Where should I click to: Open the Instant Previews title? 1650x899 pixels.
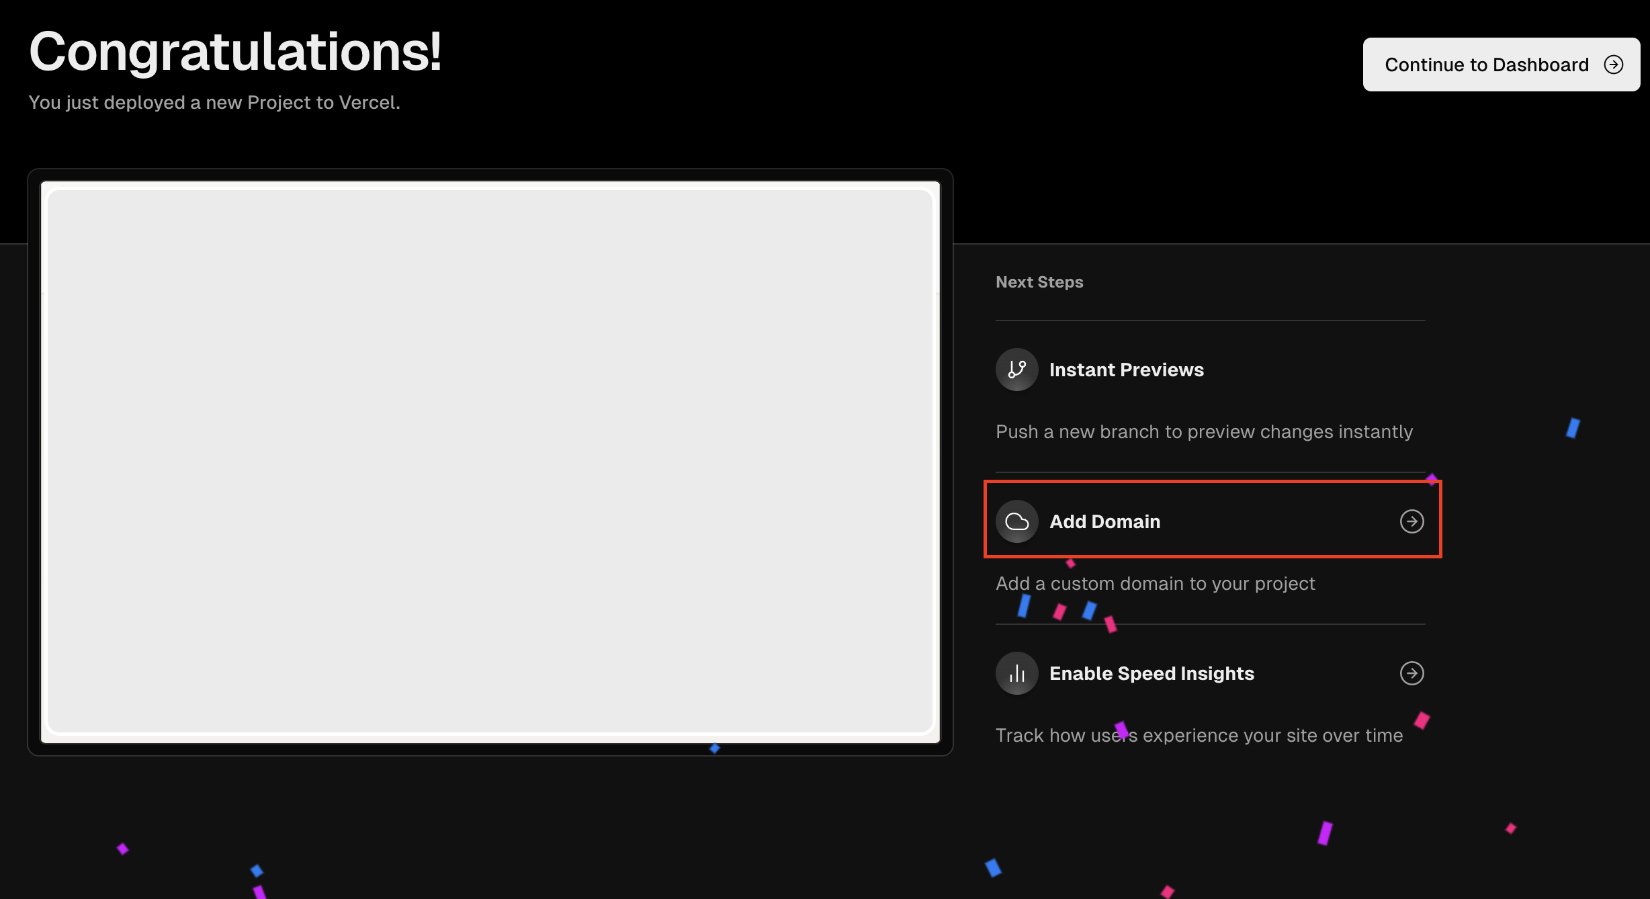[1126, 370]
